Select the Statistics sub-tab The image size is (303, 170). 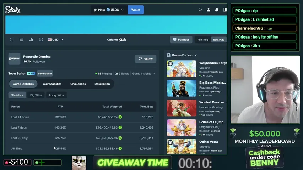(17, 95)
